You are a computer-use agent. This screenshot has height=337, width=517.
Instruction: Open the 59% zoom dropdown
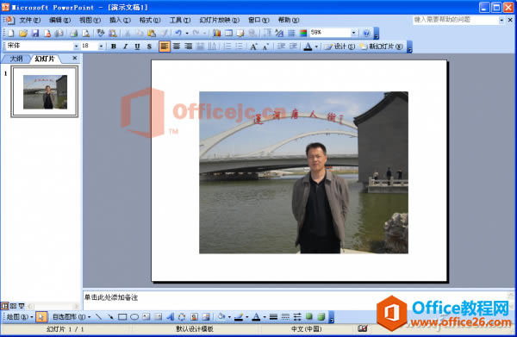[354, 33]
